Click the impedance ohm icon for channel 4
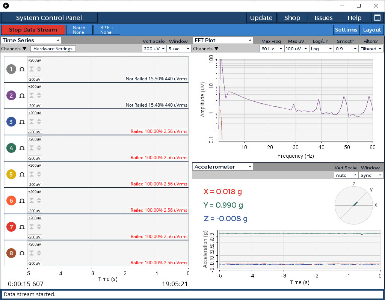 [22, 148]
